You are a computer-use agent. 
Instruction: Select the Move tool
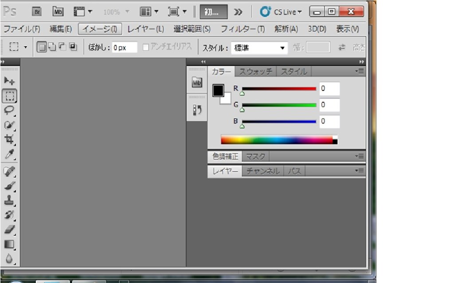(10, 81)
